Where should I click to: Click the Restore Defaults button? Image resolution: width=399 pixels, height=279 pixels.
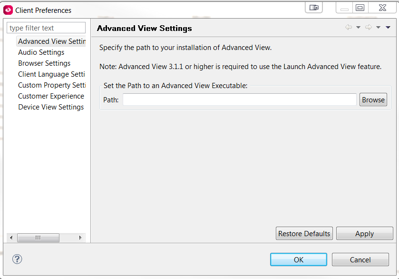coord(304,233)
